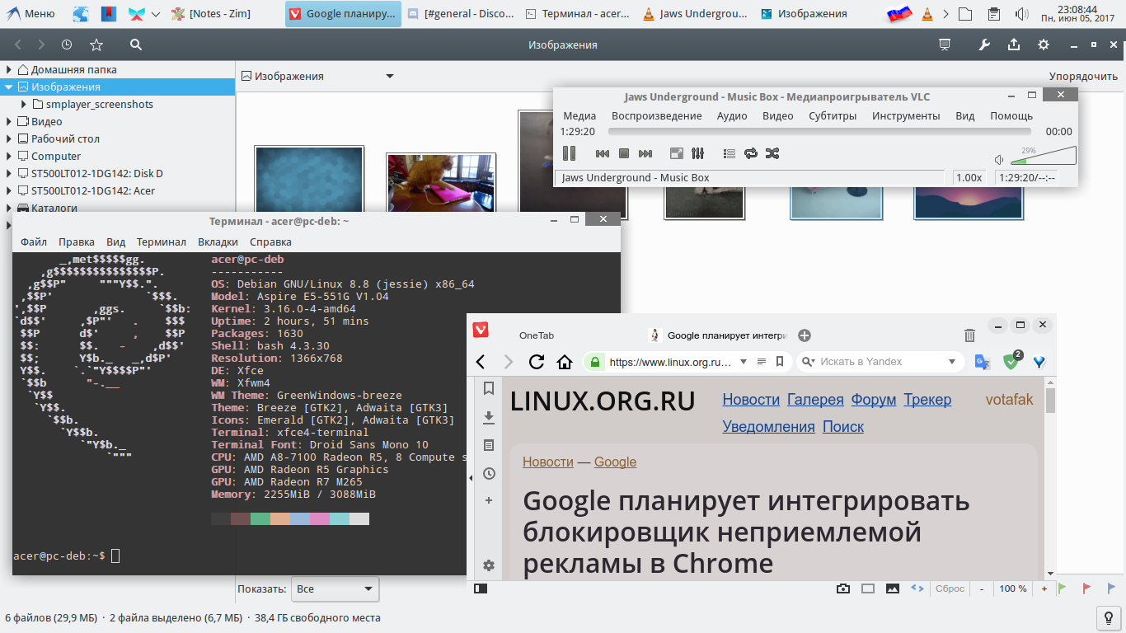
Task: Click the green flag in status bar
Action: [x=1063, y=588]
